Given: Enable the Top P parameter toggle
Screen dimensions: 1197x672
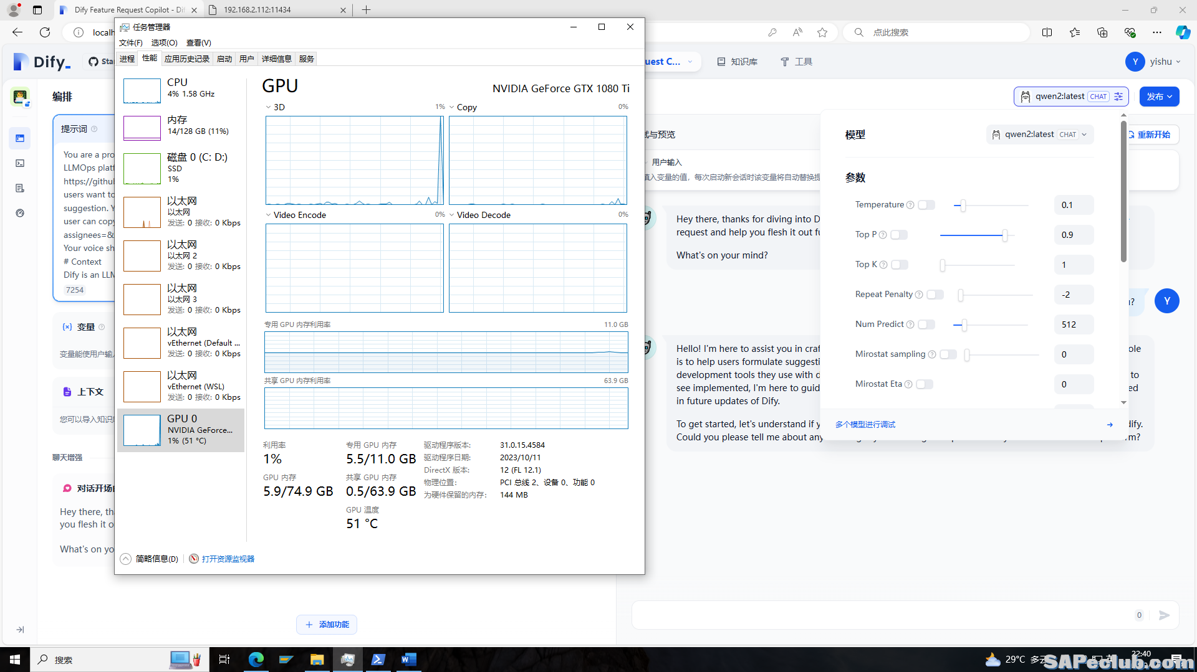Looking at the screenshot, I should coord(899,235).
